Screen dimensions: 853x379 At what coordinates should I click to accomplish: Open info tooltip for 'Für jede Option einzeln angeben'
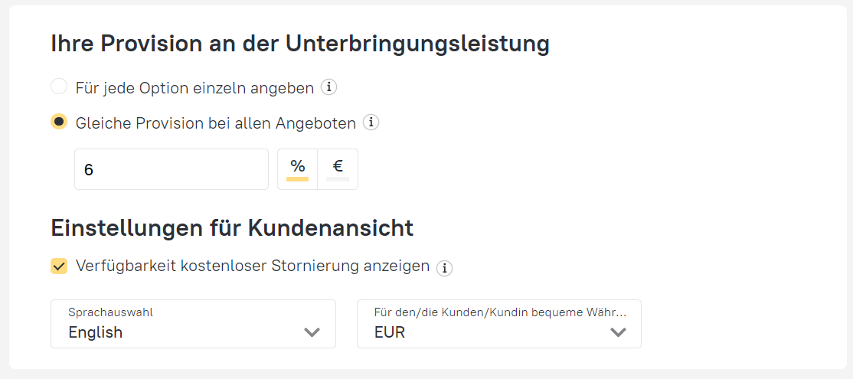[x=329, y=87]
